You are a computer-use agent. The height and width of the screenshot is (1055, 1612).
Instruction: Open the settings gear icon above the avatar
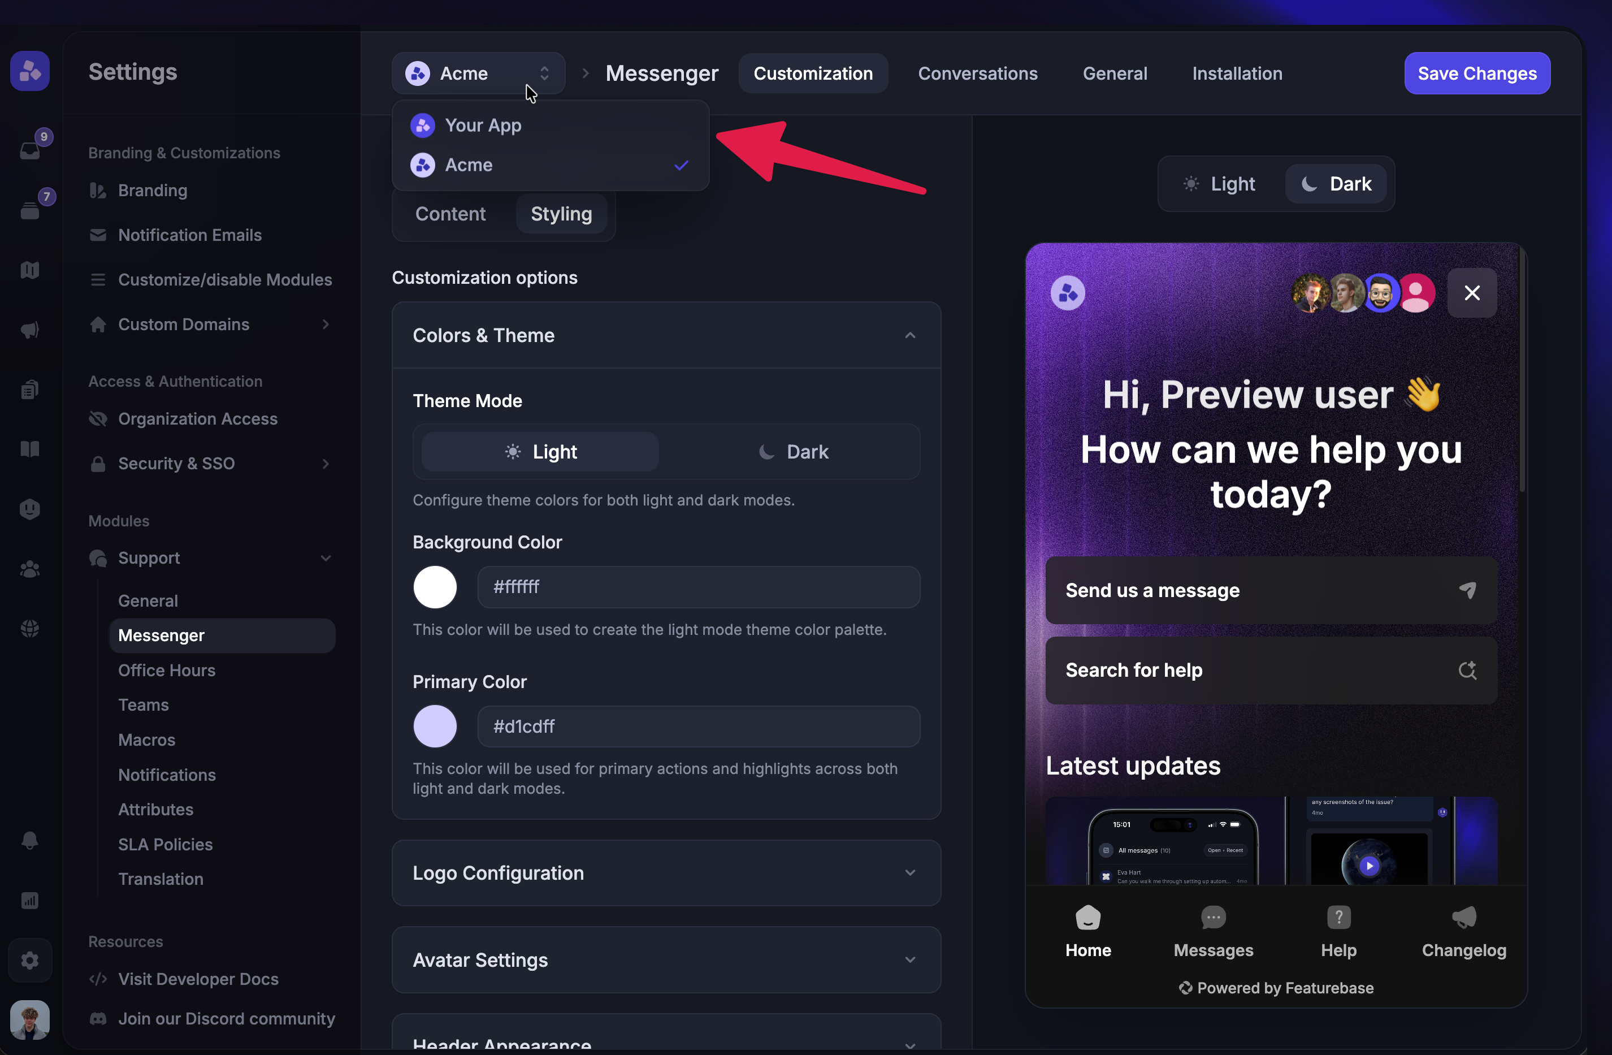coord(30,960)
